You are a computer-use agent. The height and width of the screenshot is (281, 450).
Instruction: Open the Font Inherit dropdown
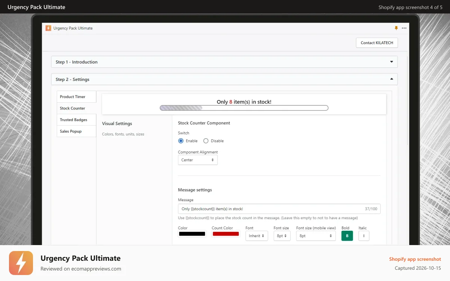click(x=257, y=236)
